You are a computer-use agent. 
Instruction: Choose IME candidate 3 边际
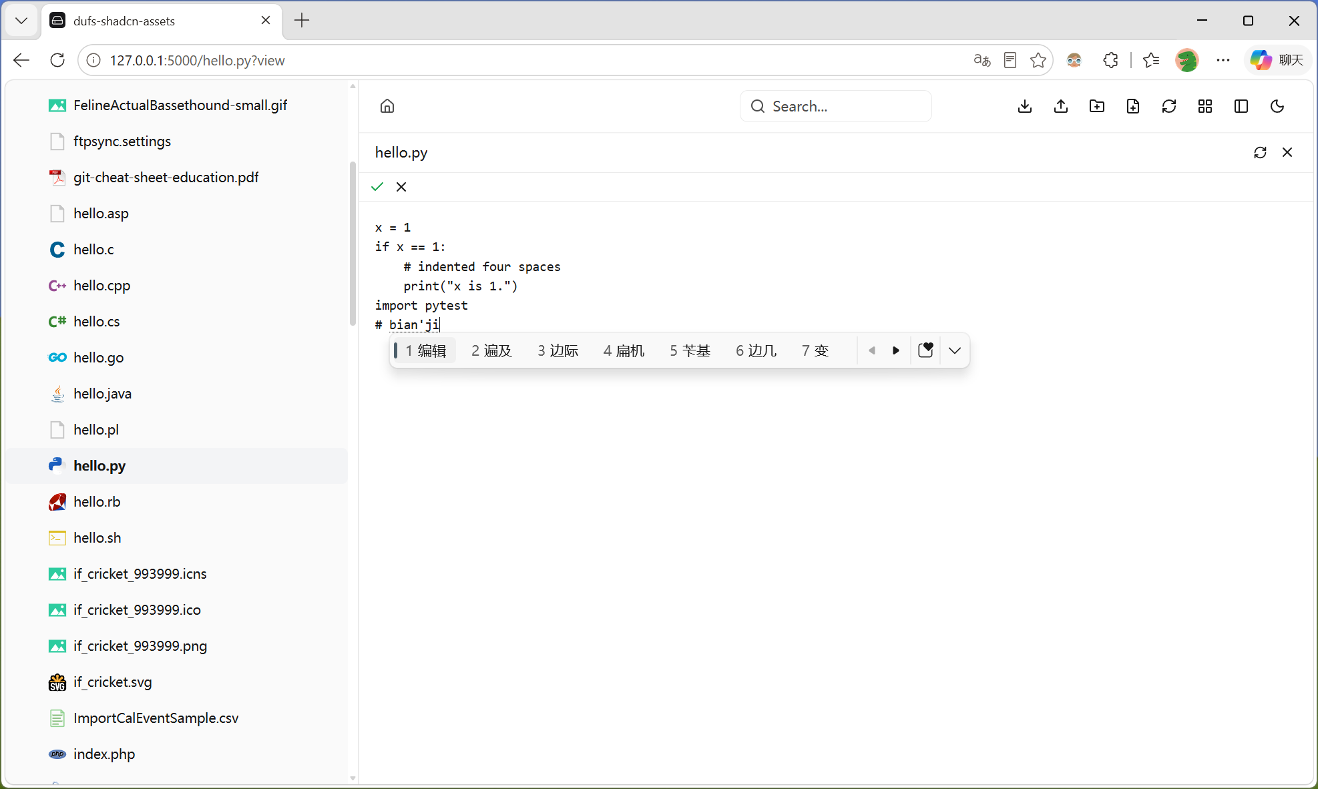[558, 350]
